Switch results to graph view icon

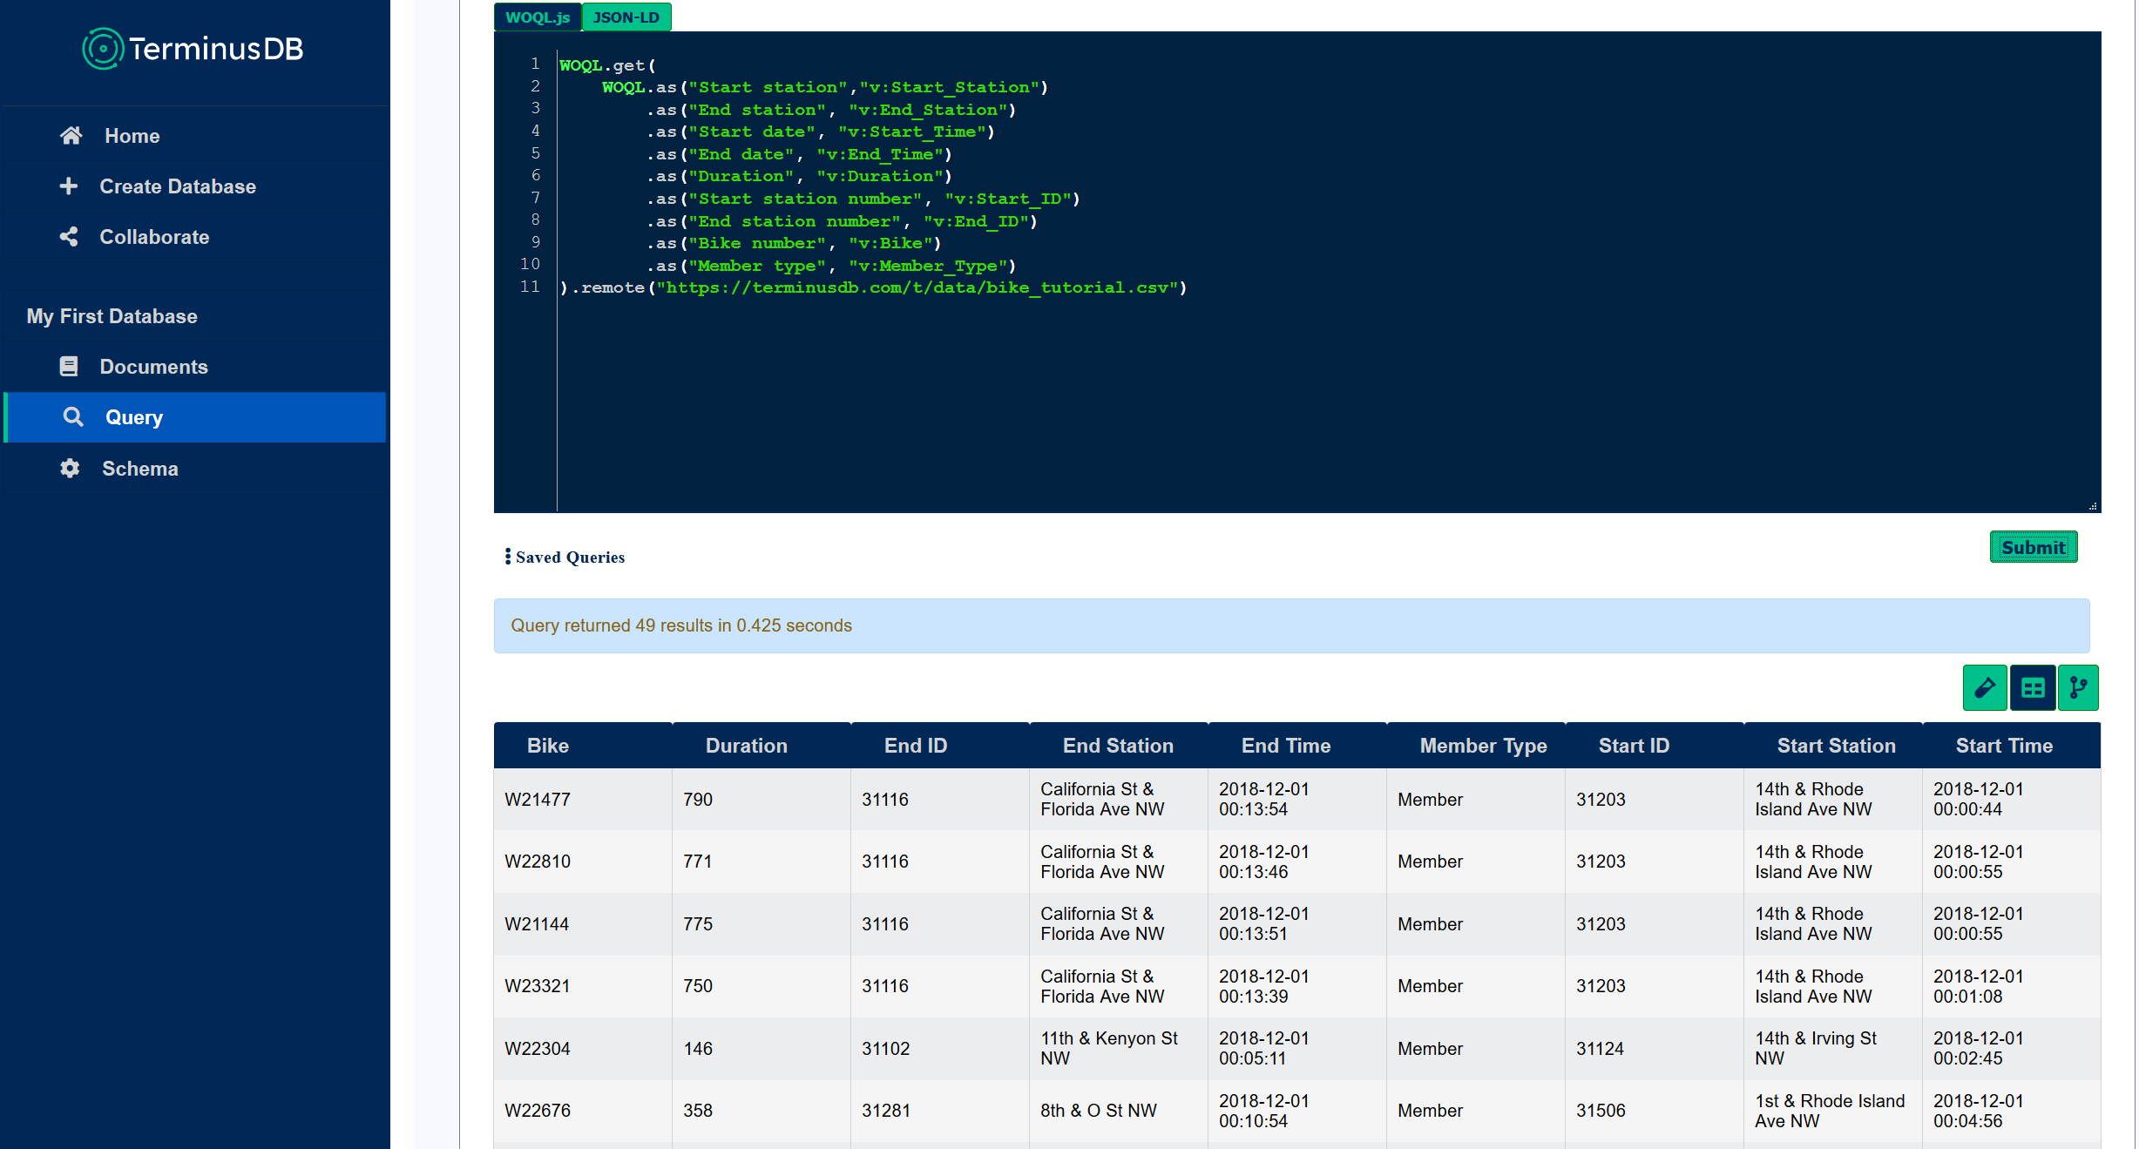click(x=2078, y=688)
